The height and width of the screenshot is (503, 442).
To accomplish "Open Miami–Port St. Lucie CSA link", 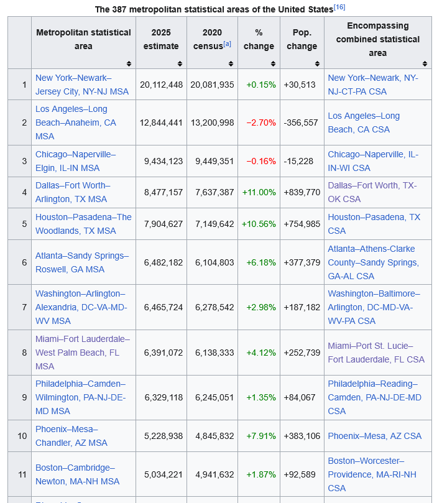I will point(376,353).
